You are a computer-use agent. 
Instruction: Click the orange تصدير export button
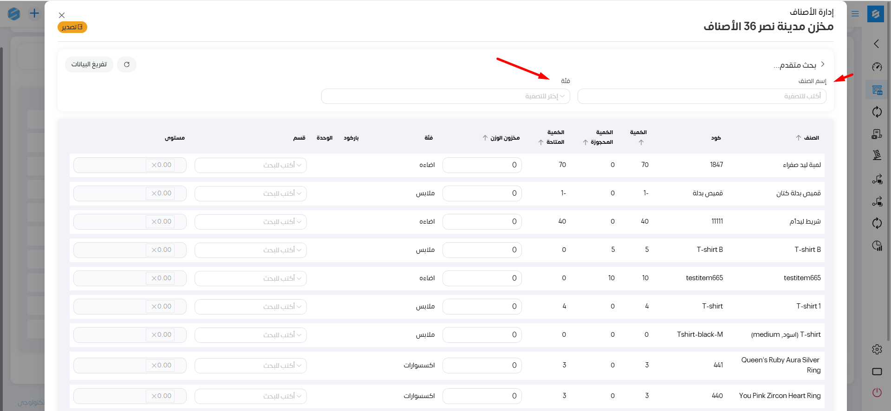pos(72,27)
